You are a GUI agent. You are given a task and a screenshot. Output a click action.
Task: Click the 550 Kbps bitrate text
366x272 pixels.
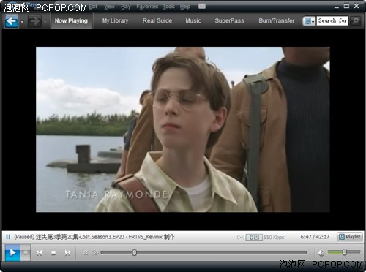click(x=274, y=237)
